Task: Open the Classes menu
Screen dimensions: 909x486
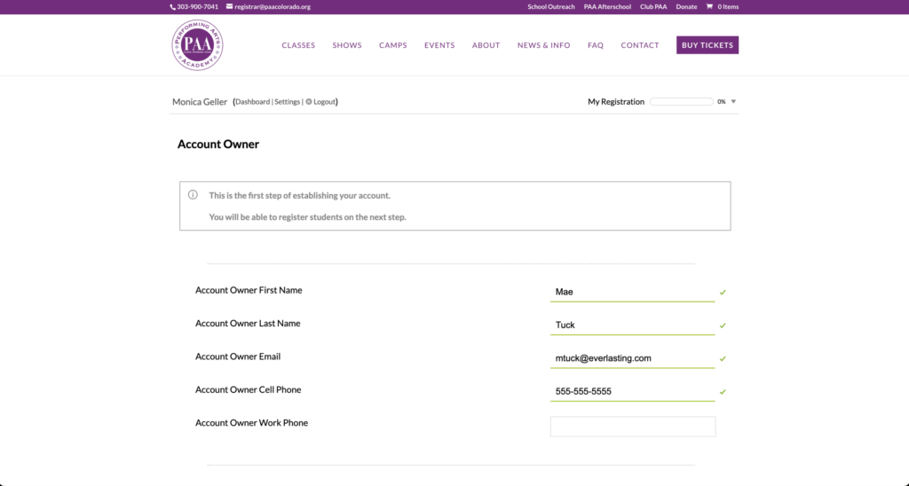Action: click(x=298, y=45)
